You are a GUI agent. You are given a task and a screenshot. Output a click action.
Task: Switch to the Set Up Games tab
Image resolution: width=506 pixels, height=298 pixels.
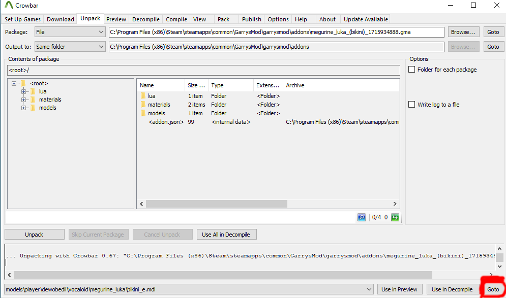pyautogui.click(x=22, y=19)
